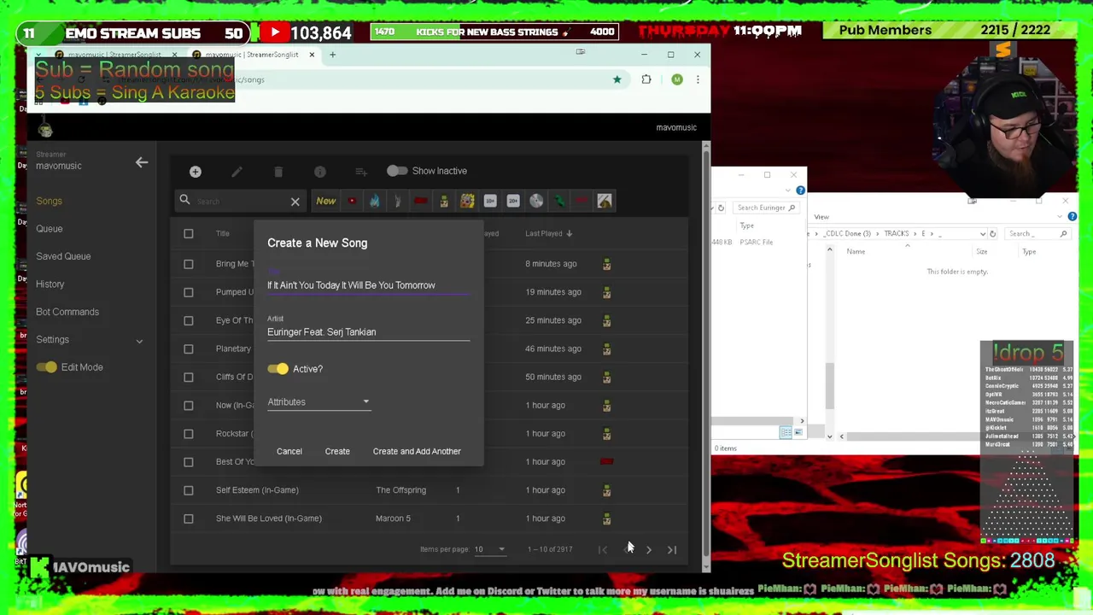This screenshot has width=1093, height=615.
Task: Open the items per page dropdown
Action: click(490, 549)
